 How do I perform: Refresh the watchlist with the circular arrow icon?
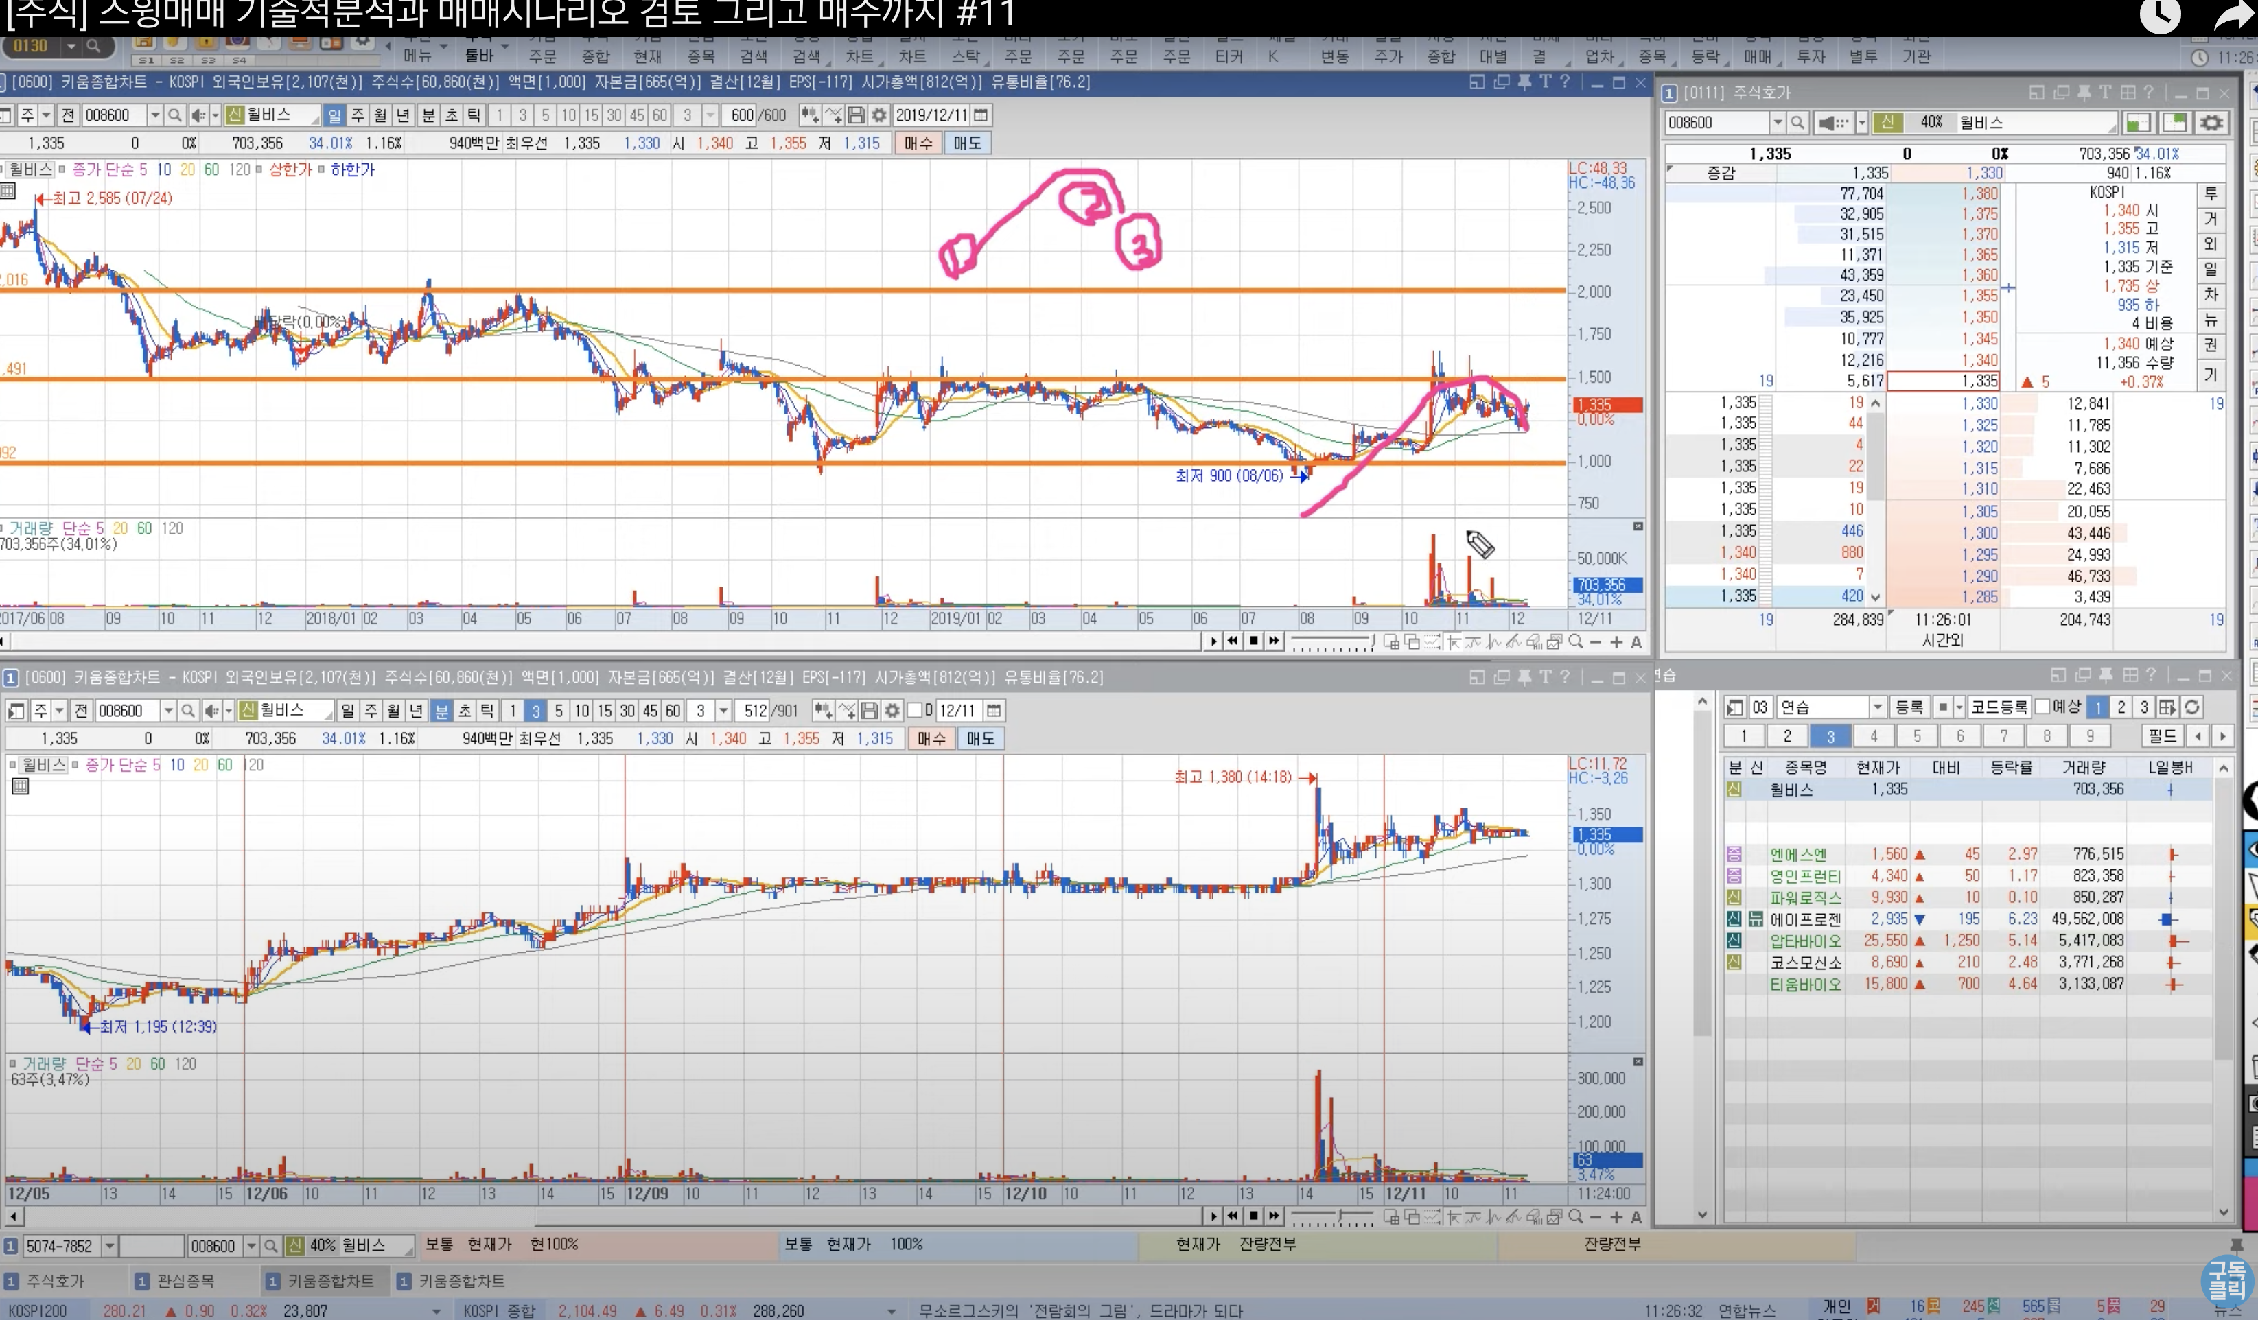pyautogui.click(x=2191, y=707)
